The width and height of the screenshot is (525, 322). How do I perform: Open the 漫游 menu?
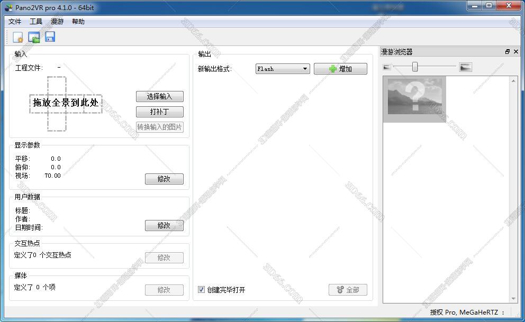56,22
